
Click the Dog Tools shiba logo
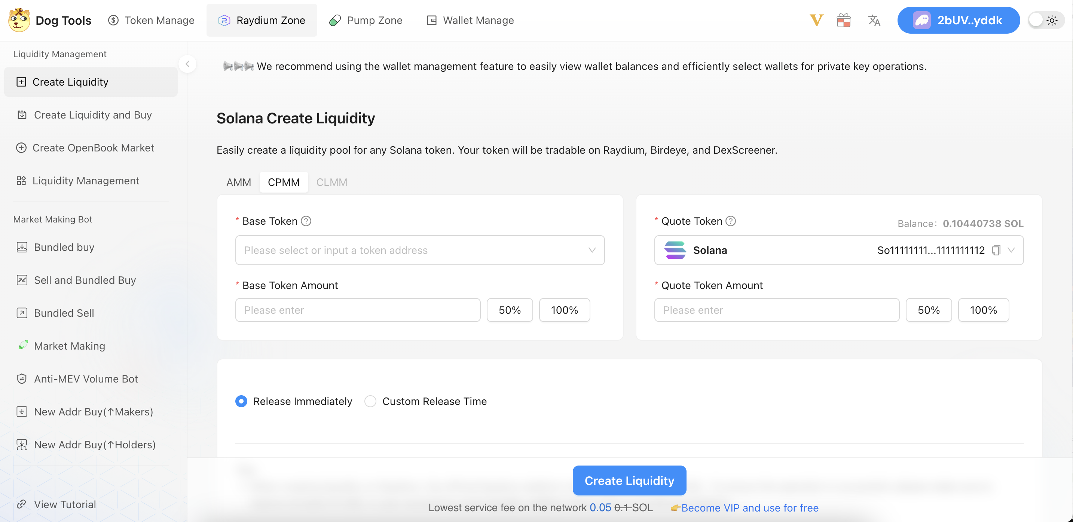click(x=19, y=20)
